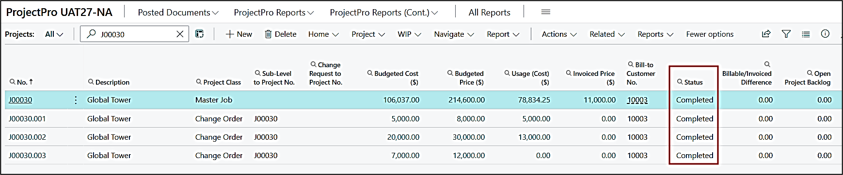The height and width of the screenshot is (175, 843).
Task: Open row options dots for J00030
Action: pyautogui.click(x=76, y=100)
